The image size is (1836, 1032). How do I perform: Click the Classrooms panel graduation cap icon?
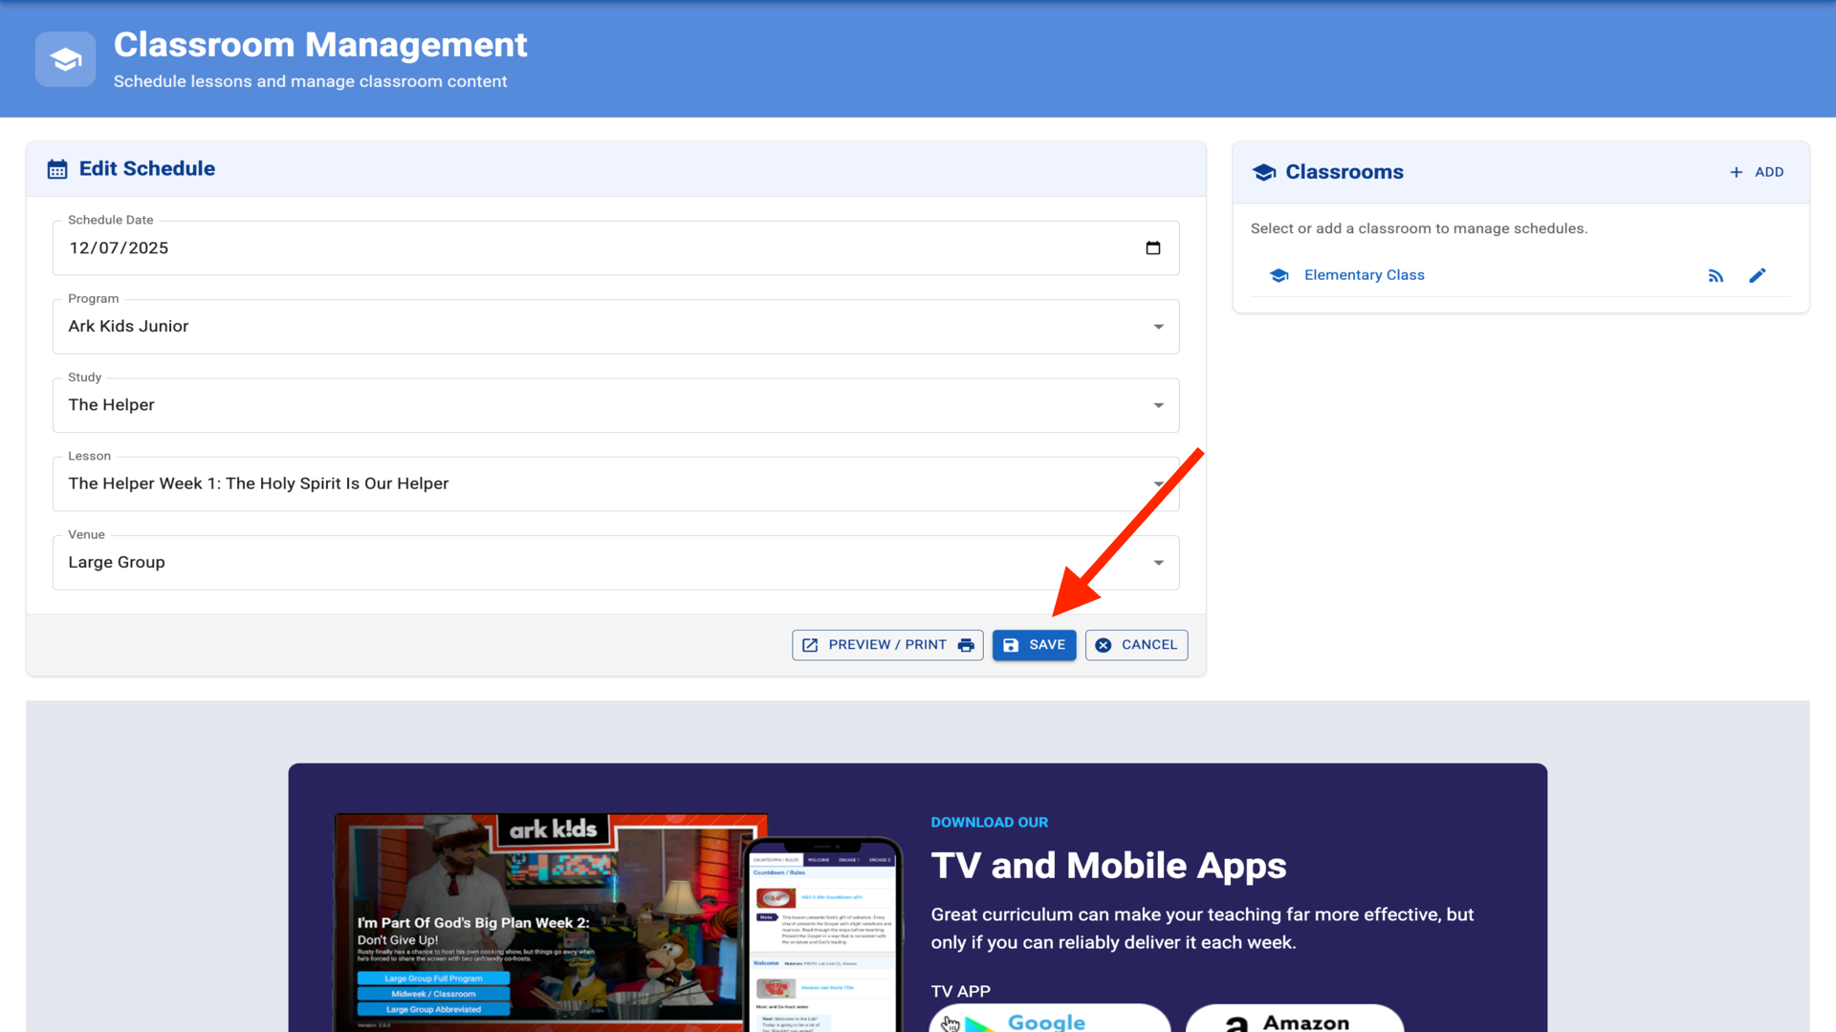point(1264,172)
